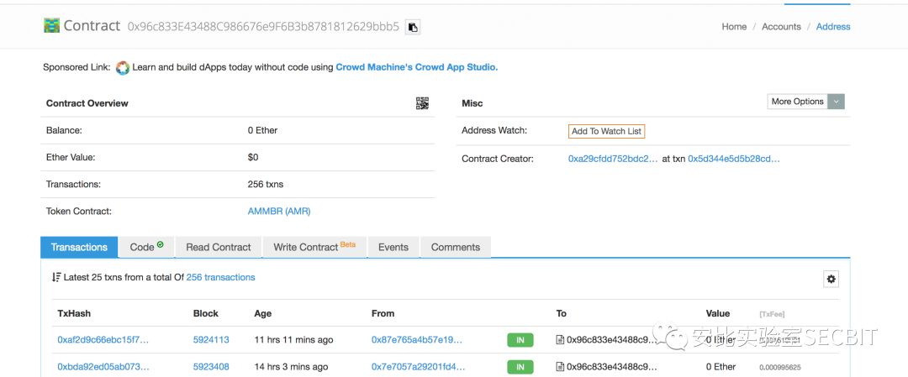Open the Read Contract tab

point(219,248)
